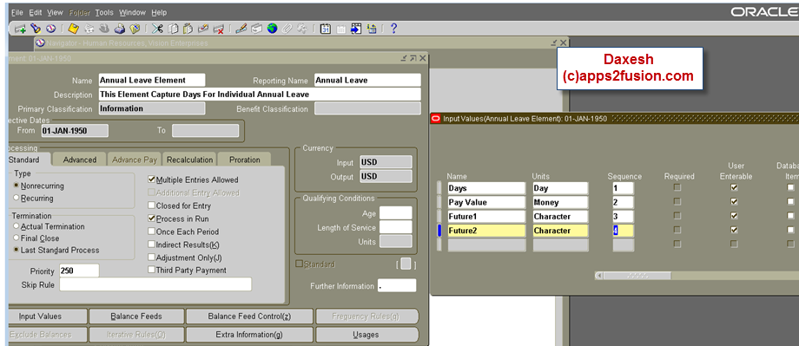Screen dimensions: 799x346
Task: Click the Delete record red-X icon
Action: coord(219,29)
